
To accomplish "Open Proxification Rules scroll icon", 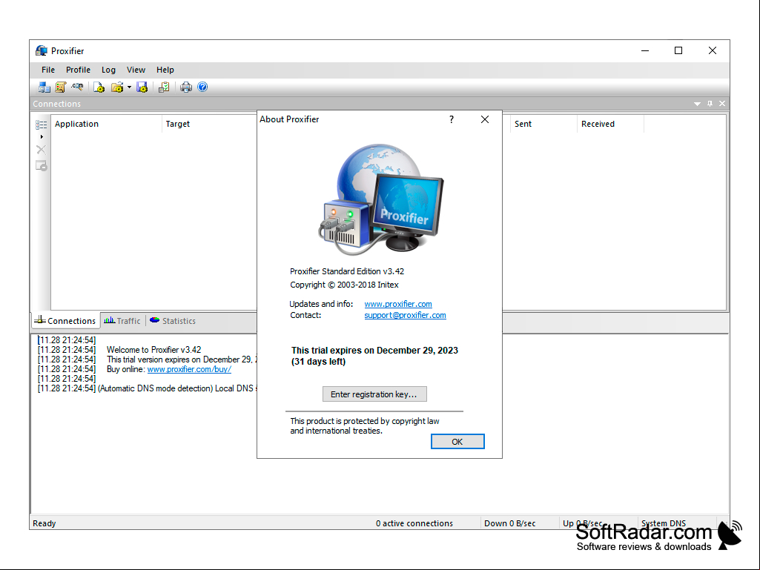I will pos(61,87).
